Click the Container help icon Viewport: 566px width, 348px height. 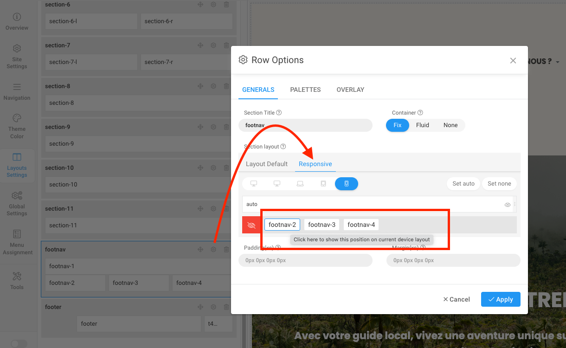pyautogui.click(x=420, y=113)
